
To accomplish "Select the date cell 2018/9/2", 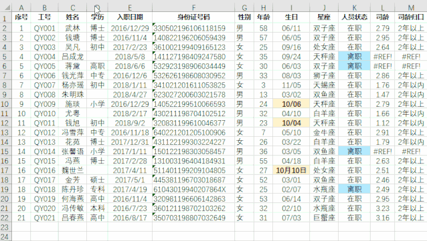I will click(130, 123).
